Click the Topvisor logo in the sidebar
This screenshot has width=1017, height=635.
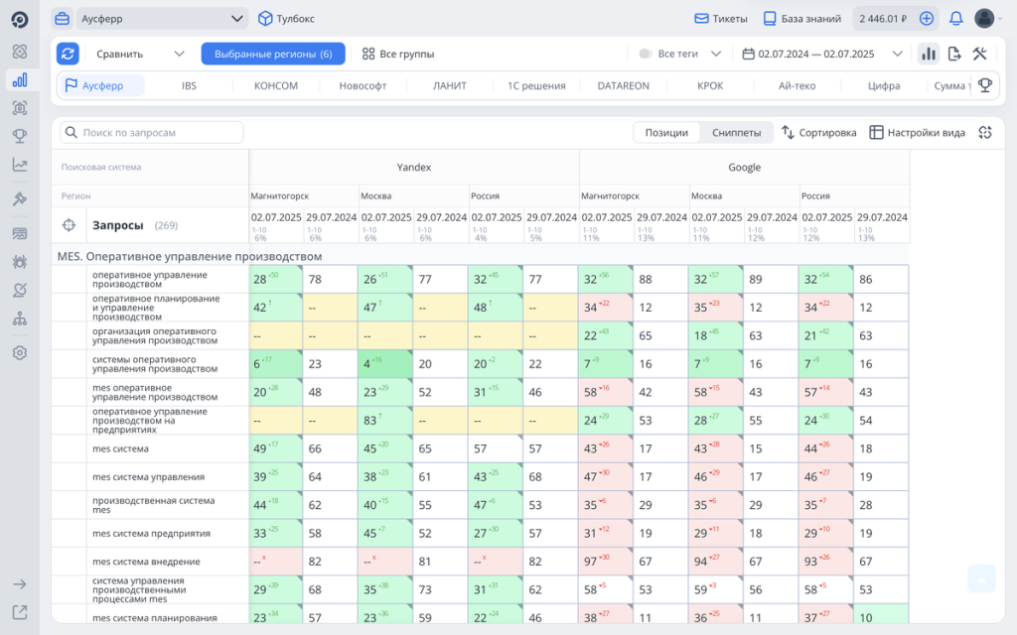click(20, 20)
